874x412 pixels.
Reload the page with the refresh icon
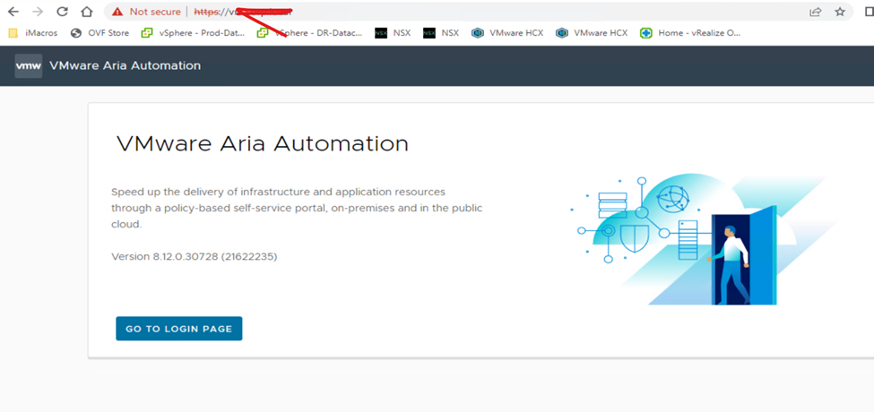coord(63,12)
